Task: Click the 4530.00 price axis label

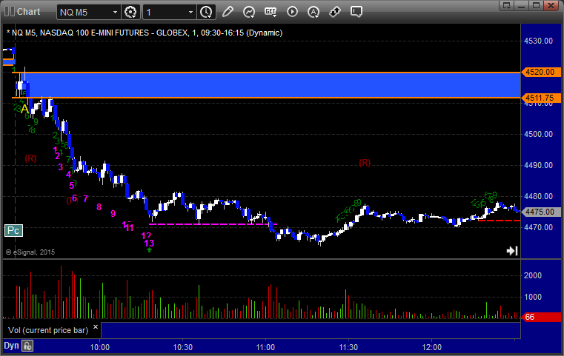Action: tap(539, 41)
